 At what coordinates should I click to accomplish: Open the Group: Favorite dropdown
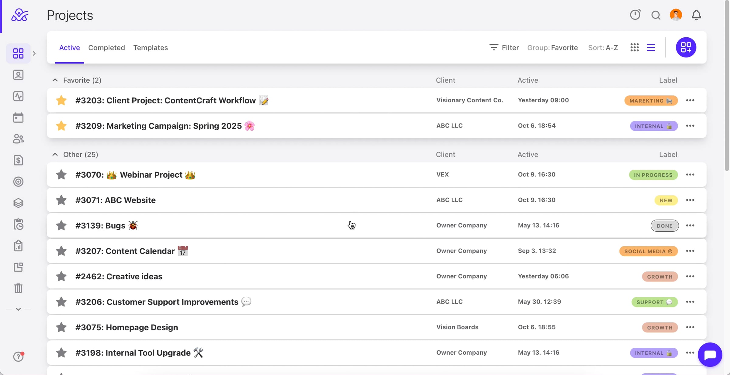click(552, 48)
